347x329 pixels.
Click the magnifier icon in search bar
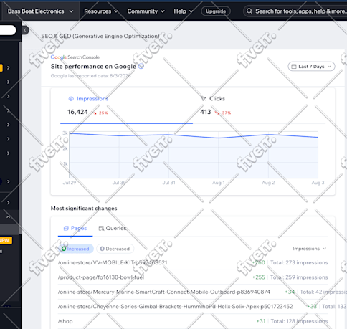(249, 11)
